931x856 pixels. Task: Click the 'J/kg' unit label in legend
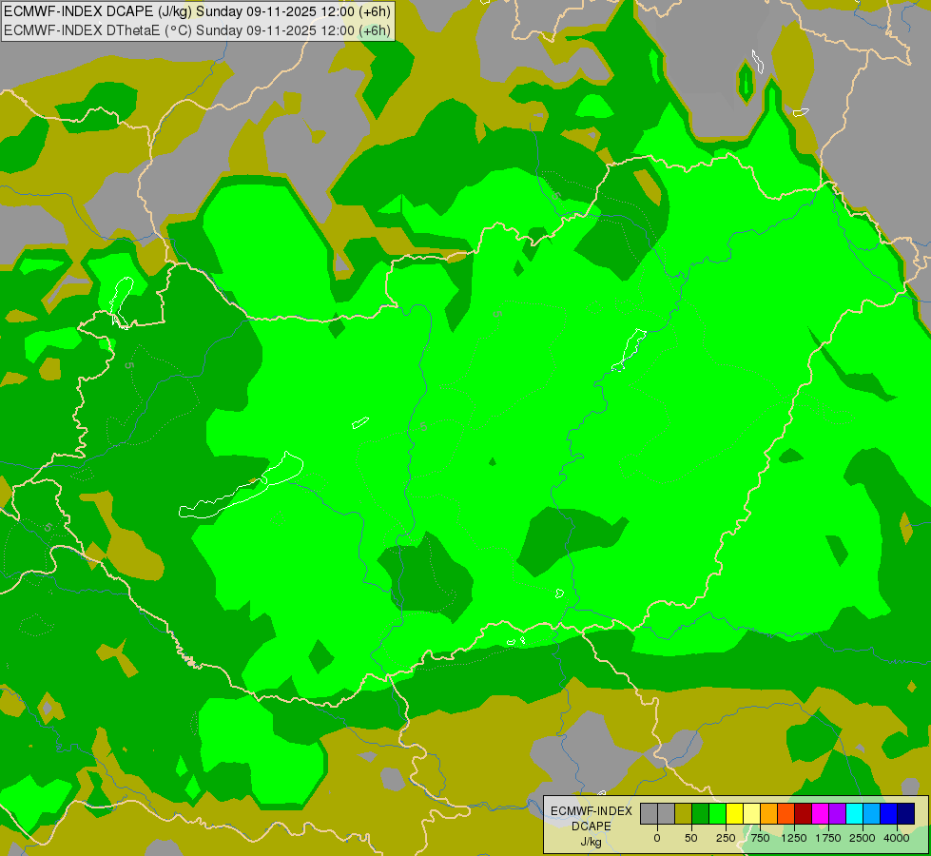pos(591,843)
